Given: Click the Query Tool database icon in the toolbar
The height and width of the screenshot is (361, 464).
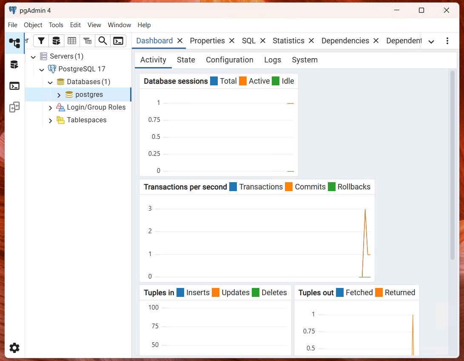Looking at the screenshot, I should pyautogui.click(x=56, y=41).
